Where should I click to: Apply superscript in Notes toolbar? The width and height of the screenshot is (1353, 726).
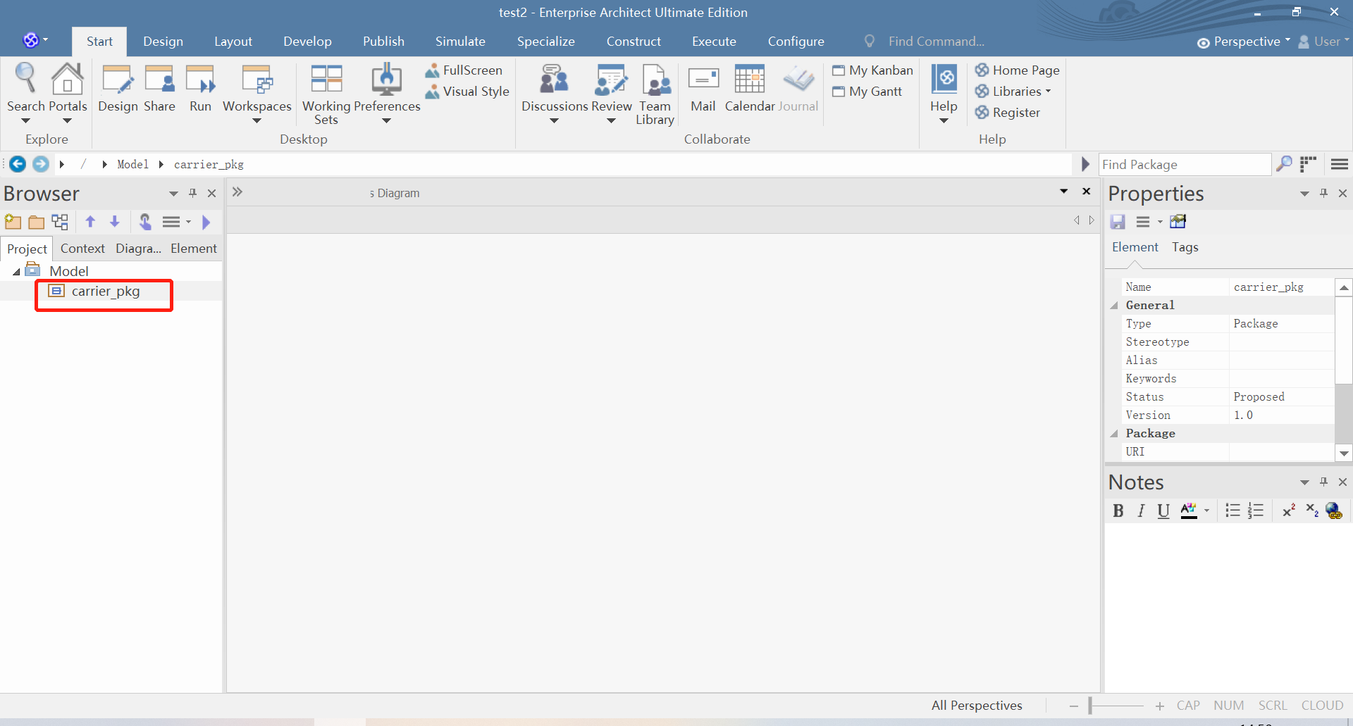(1289, 511)
